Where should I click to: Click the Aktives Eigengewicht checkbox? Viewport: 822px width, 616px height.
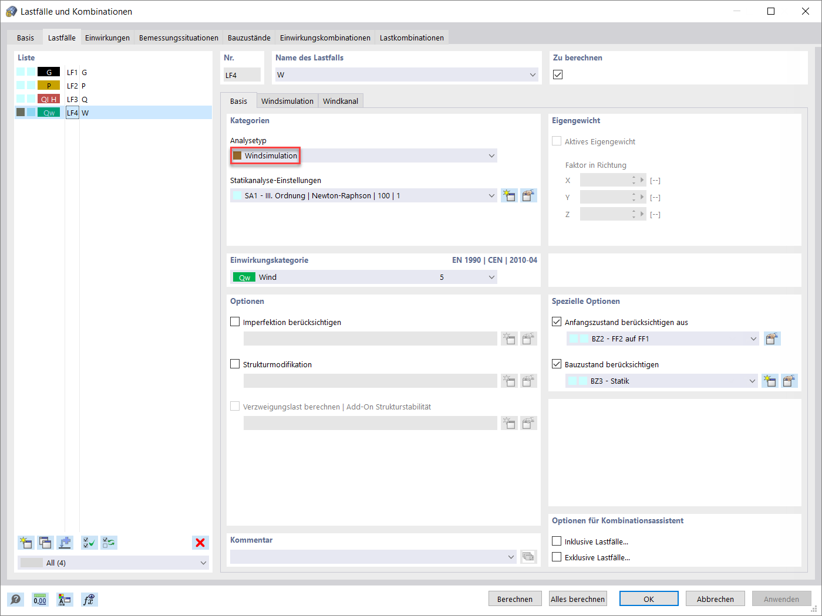tap(557, 141)
